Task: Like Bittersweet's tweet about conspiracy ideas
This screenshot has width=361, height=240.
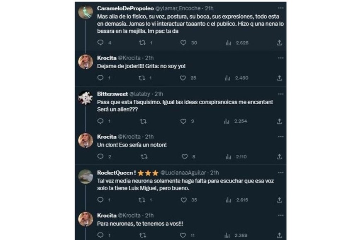Action: pos(183,121)
